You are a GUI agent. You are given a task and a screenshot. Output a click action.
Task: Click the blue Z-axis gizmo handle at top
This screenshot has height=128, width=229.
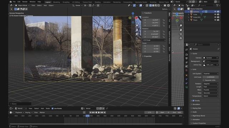click(133, 14)
